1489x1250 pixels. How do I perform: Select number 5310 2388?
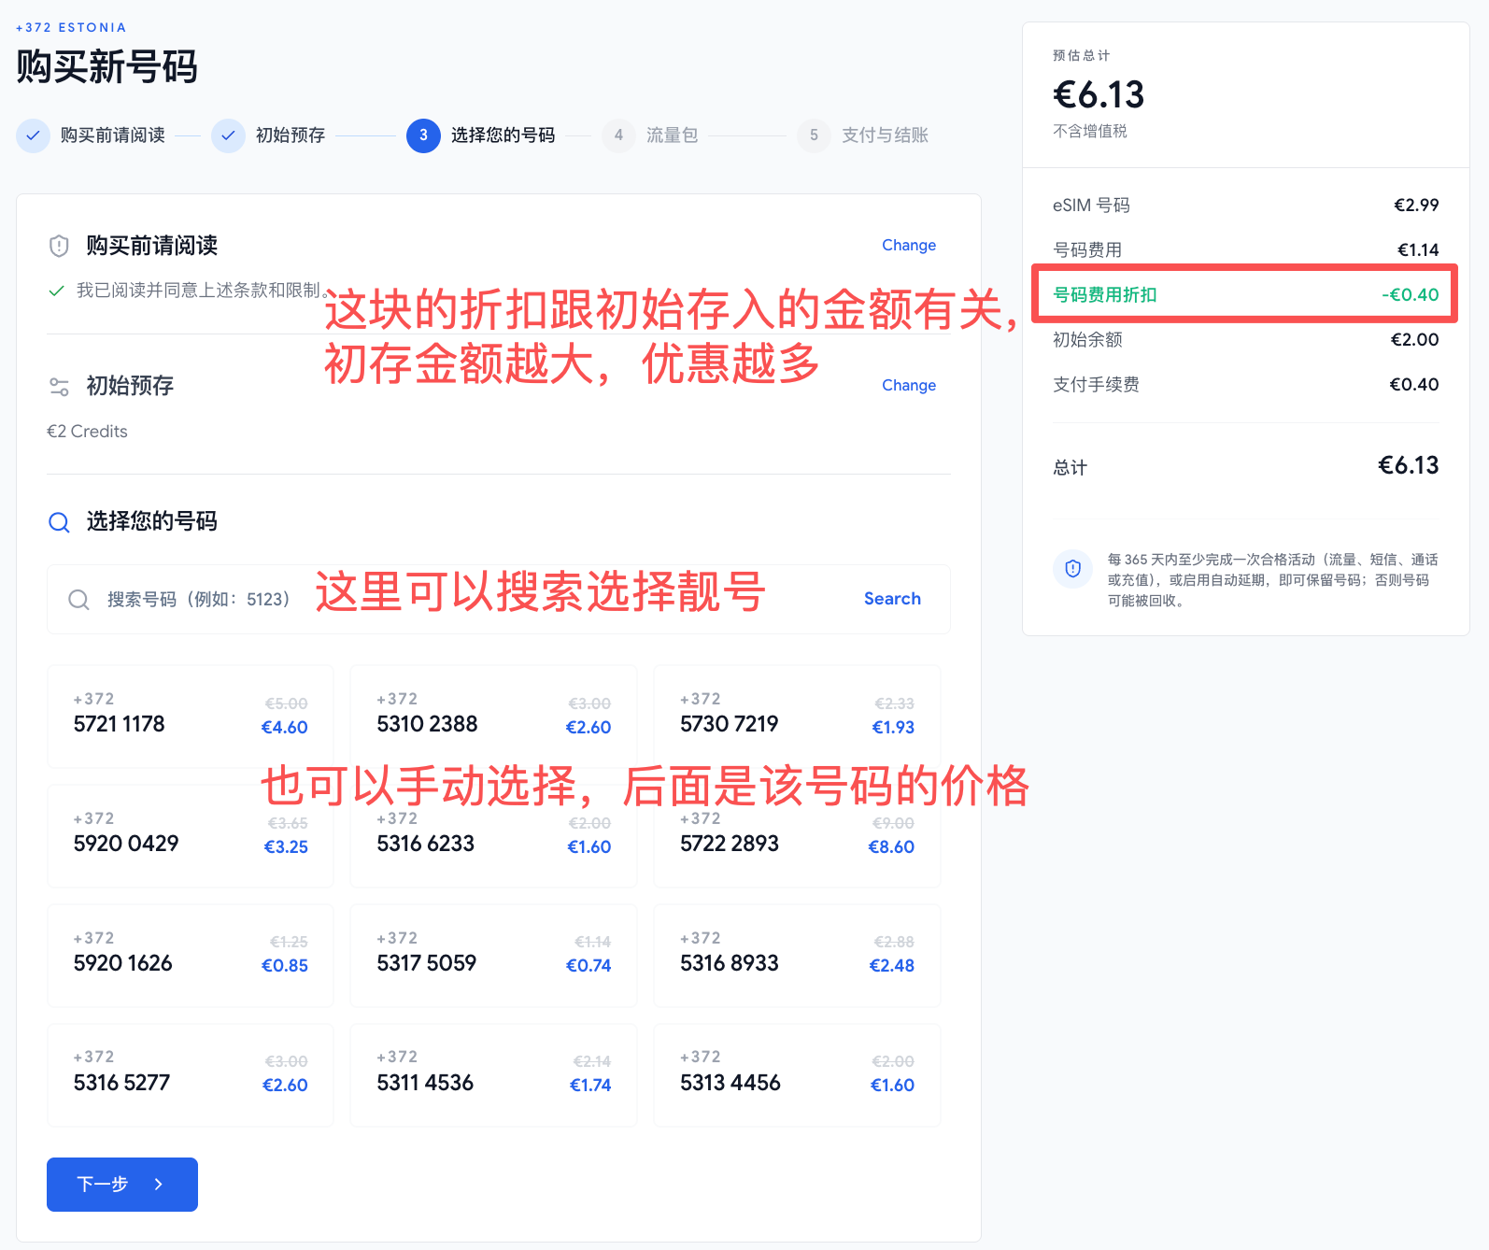(493, 717)
